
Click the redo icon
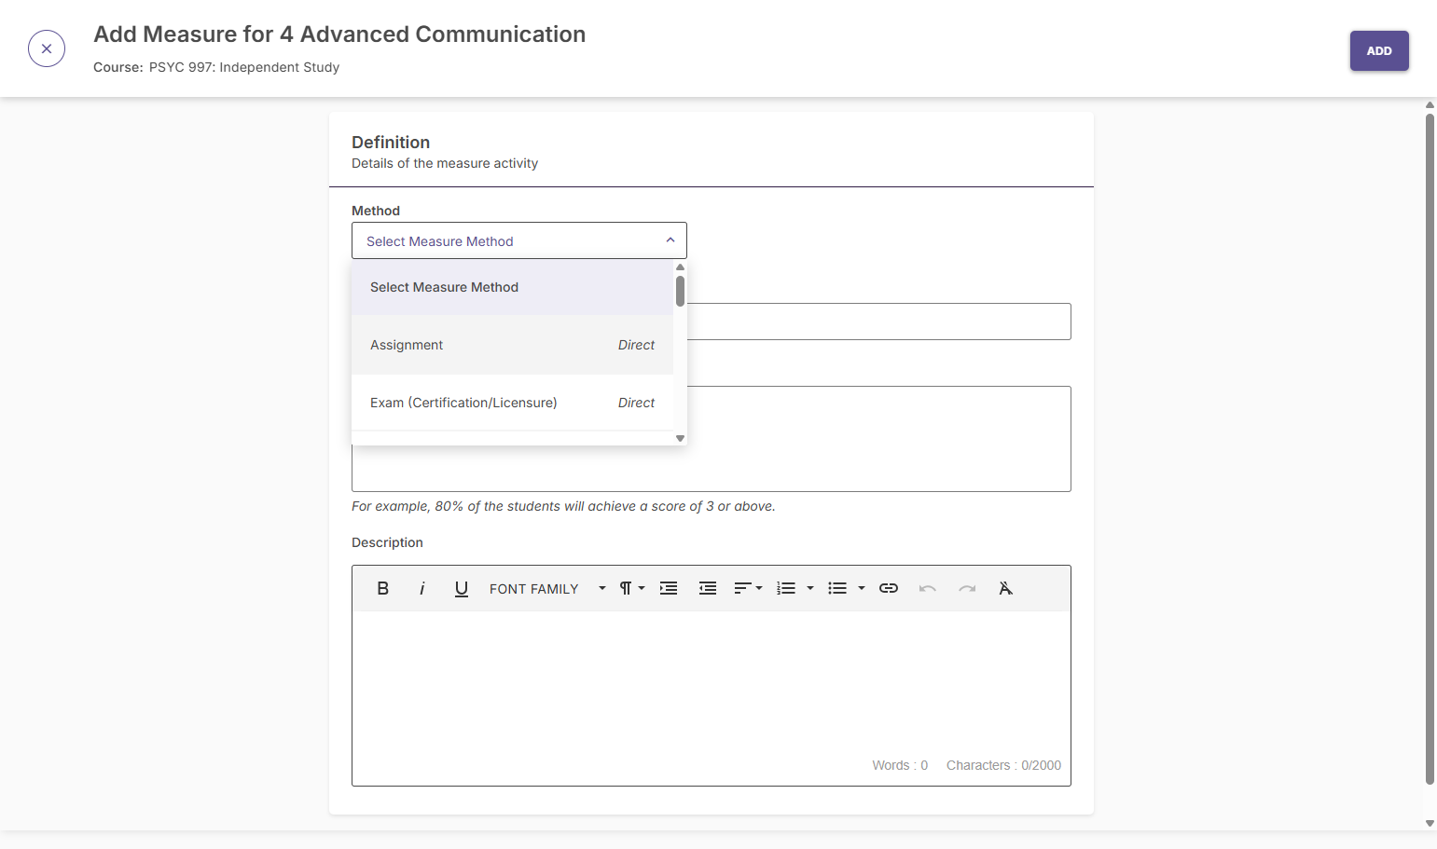pyautogui.click(x=967, y=588)
